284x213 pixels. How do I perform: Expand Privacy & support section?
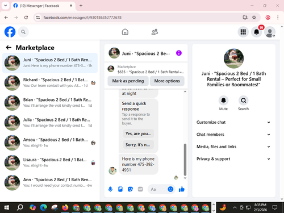pos(233,159)
